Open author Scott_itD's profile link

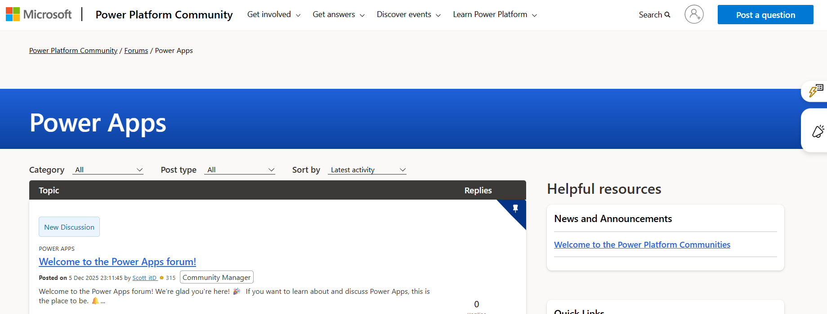[x=144, y=278]
